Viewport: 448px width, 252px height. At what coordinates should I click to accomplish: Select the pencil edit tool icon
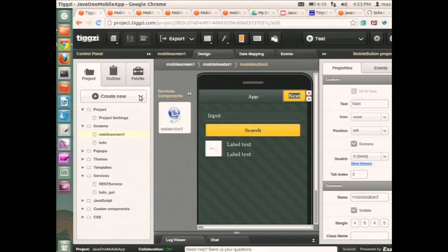pyautogui.click(x=224, y=39)
